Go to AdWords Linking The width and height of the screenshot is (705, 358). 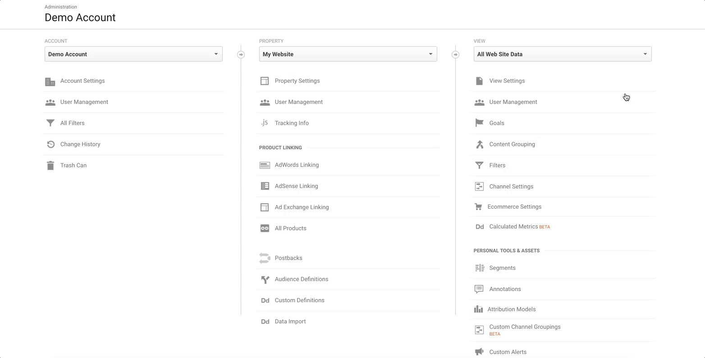coord(297,165)
